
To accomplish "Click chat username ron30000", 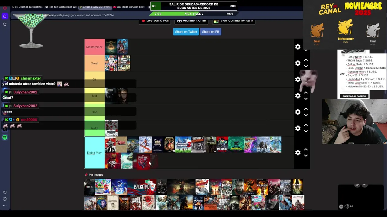I will click(29, 120).
